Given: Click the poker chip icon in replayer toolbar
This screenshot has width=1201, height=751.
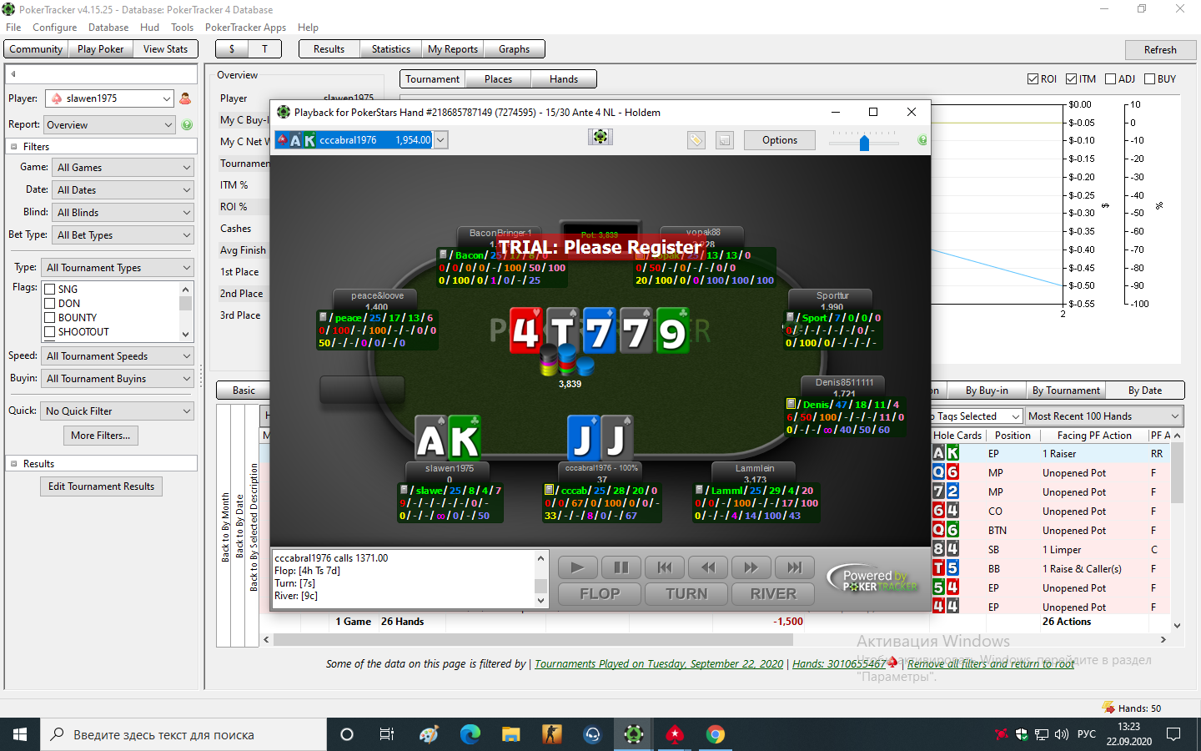Looking at the screenshot, I should click(600, 136).
